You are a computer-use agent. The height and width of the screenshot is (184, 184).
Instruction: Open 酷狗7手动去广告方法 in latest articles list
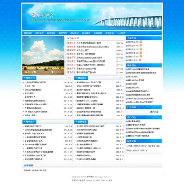click(x=86, y=72)
